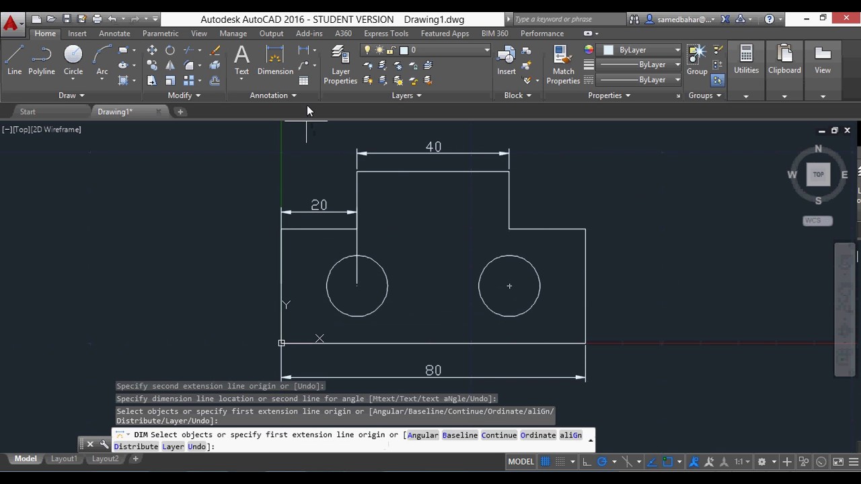Add a new drawing tab with plus
Viewport: 861px width, 484px height.
click(x=180, y=112)
